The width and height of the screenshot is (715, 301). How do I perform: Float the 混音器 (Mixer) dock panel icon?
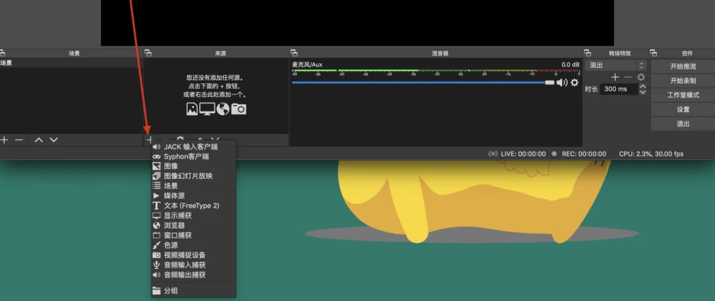(x=293, y=53)
